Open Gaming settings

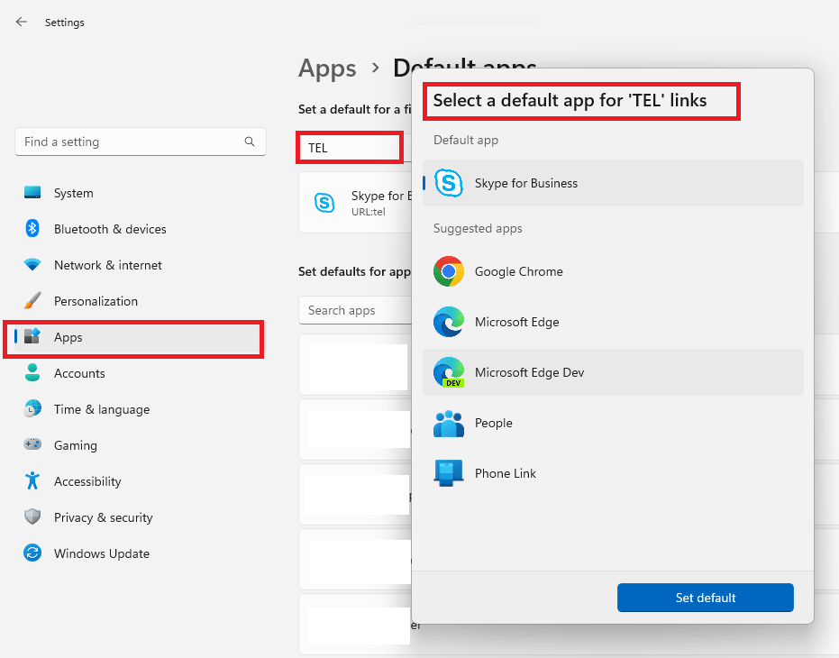tap(141, 445)
